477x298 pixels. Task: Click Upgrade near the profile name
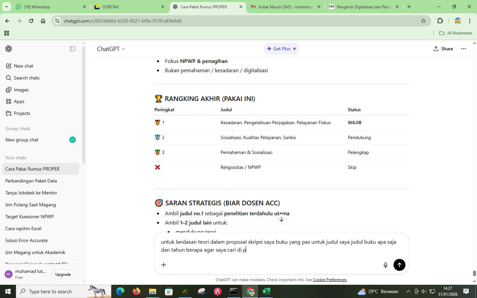pyautogui.click(x=63, y=274)
